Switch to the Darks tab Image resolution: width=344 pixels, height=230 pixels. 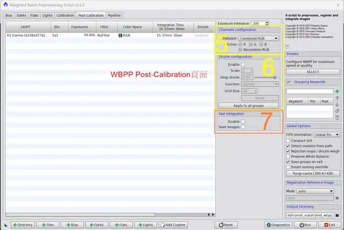(x=21, y=15)
